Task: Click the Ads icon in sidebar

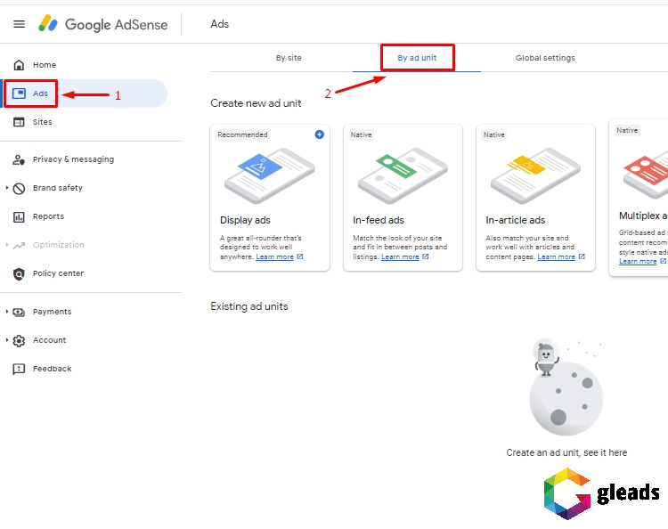Action: [x=19, y=94]
